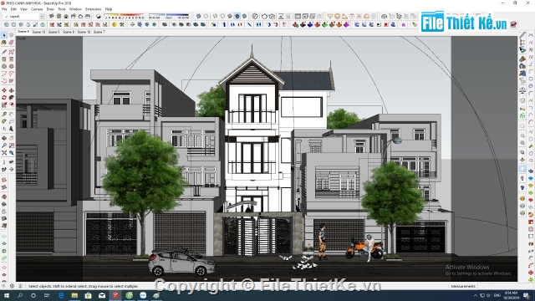This screenshot has width=535, height=301.
Task: Open the Draw menu
Action: (50, 9)
